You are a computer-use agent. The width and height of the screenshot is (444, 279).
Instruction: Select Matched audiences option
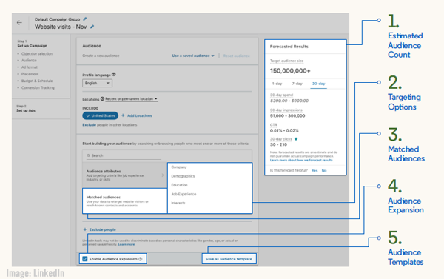click(124, 201)
